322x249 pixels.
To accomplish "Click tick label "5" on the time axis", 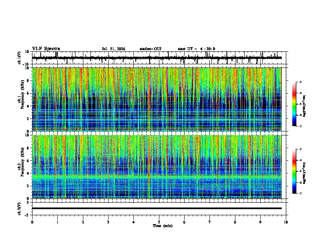I will point(159,222).
